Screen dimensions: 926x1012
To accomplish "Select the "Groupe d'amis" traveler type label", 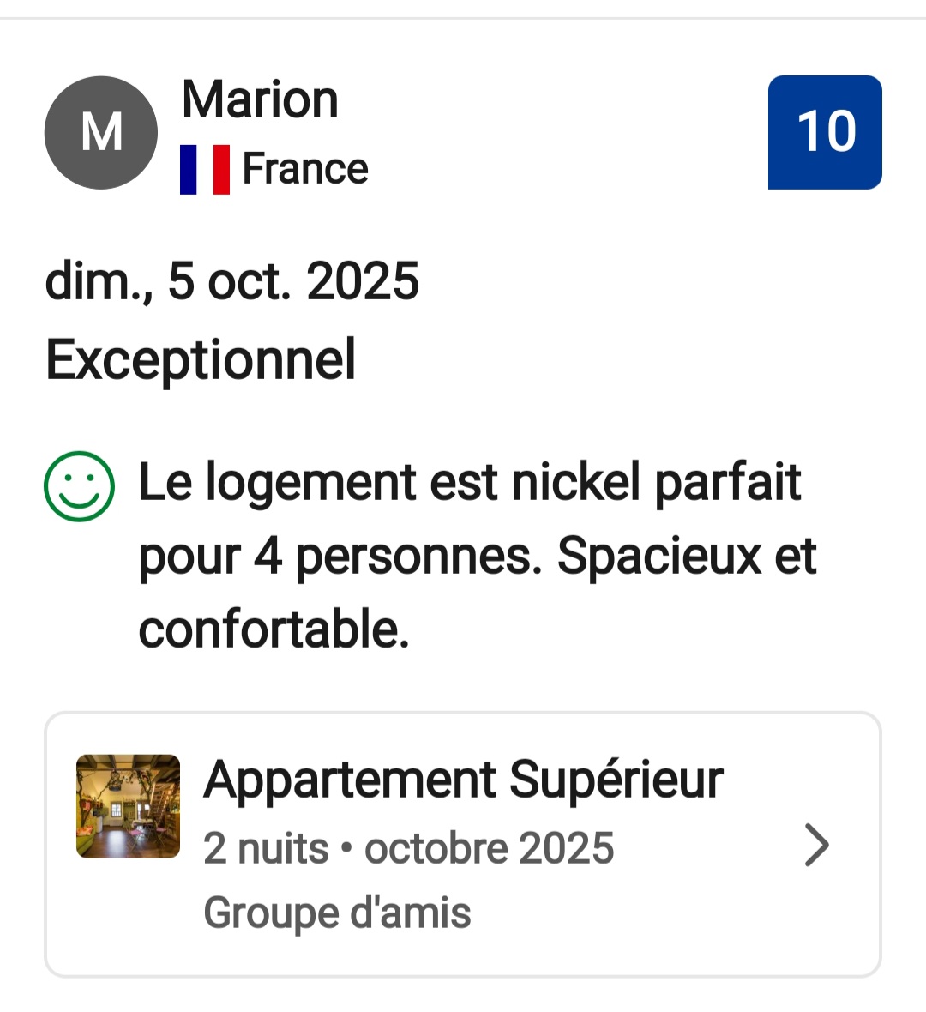I will 337,913.
